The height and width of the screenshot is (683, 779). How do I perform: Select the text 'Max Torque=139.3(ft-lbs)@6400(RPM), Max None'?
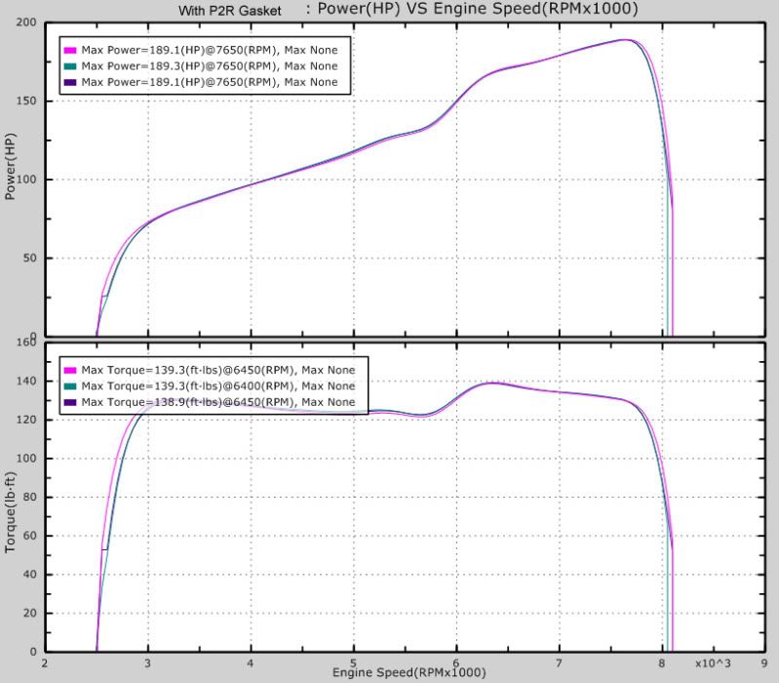tap(218, 386)
